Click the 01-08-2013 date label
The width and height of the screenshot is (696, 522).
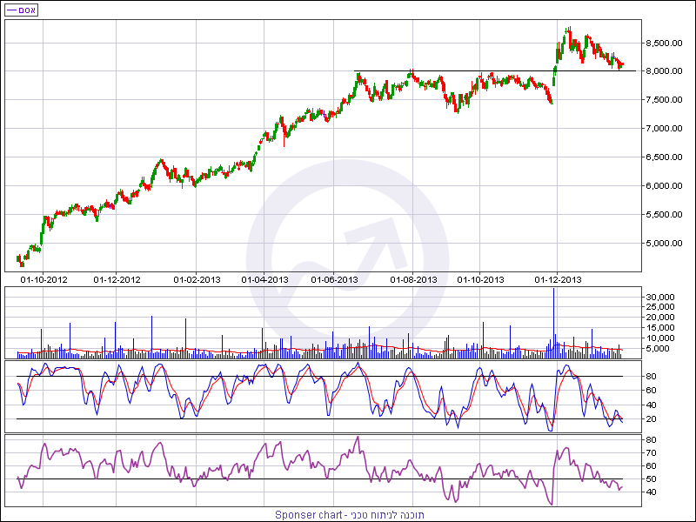tap(414, 279)
